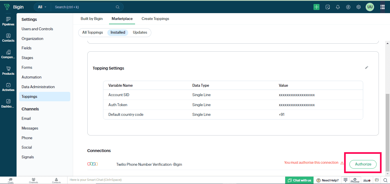Viewport: 390px width, 184px height.
Task: Open Phone channel settings
Action: 27,138
